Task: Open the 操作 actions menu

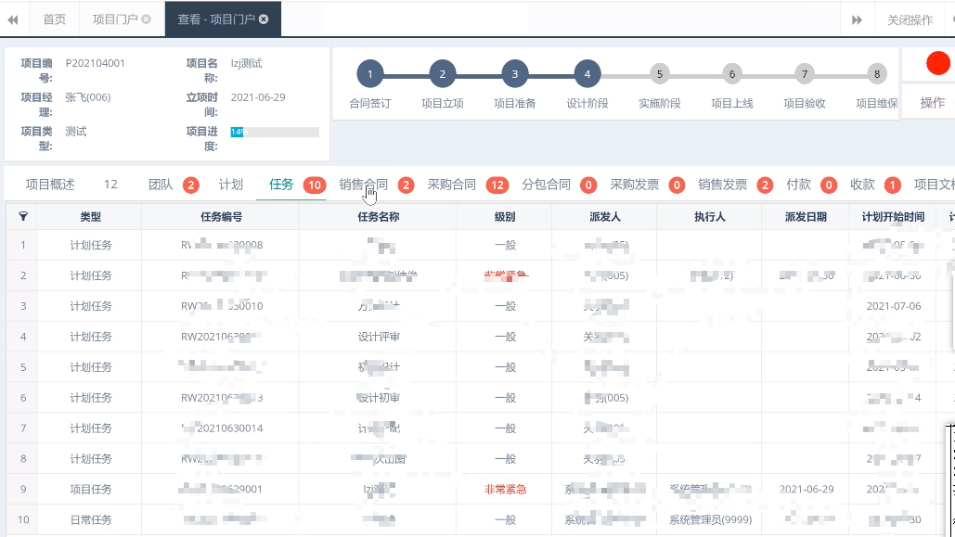Action: coord(932,103)
